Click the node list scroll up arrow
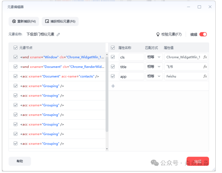 (x=107, y=55)
